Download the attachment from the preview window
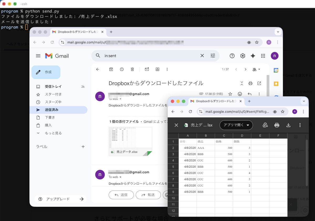 (x=288, y=125)
